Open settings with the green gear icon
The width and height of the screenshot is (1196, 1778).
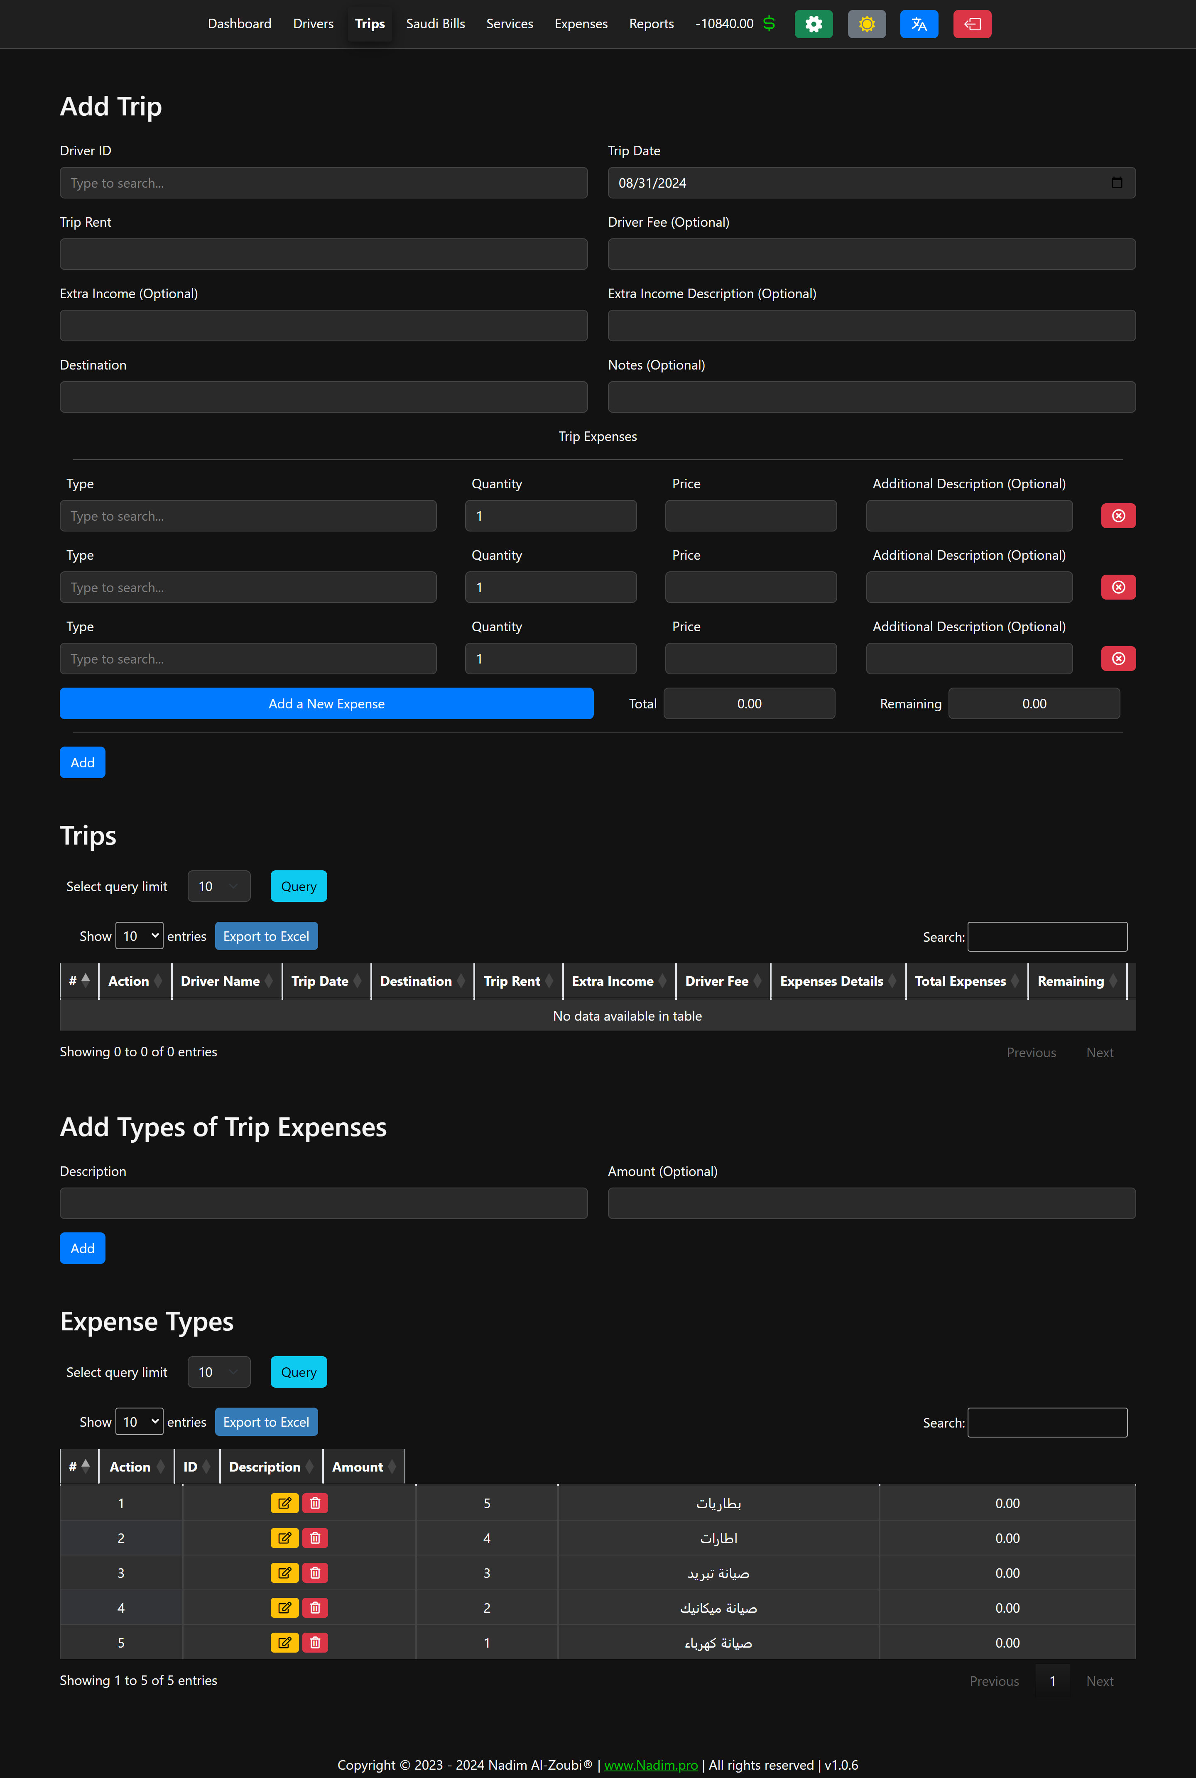[813, 24]
